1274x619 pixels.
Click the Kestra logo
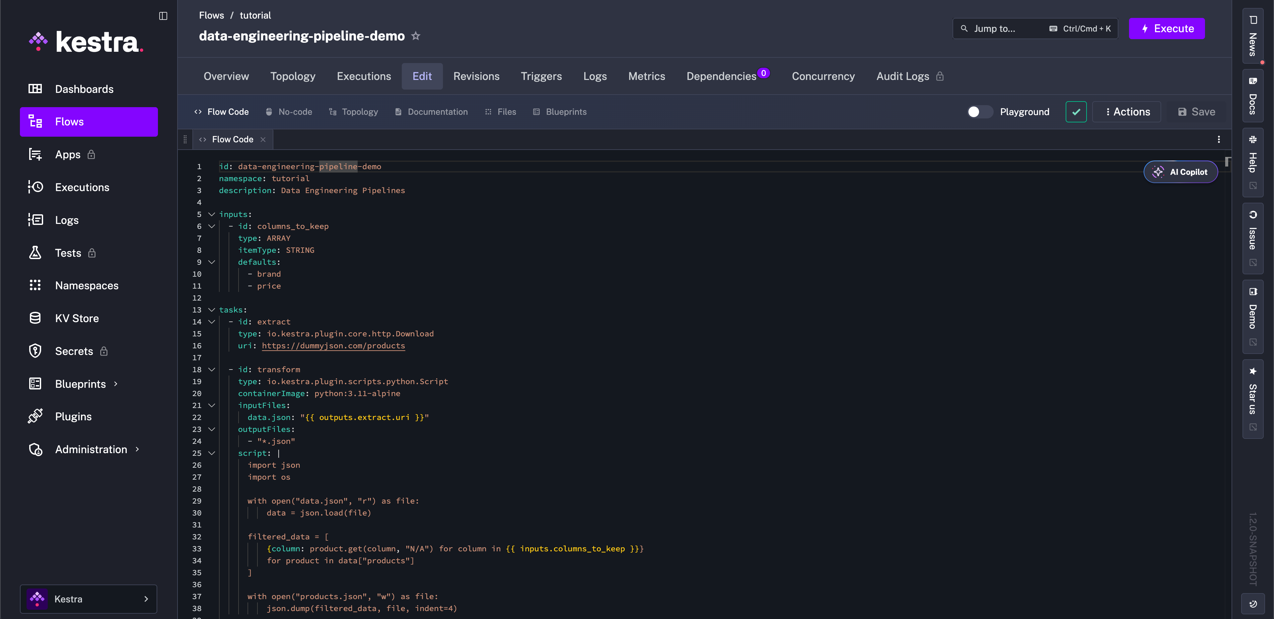point(87,41)
